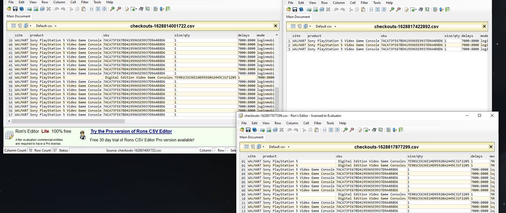506x213 pixels.
Task: Click 'site' column header in checkouts-1628817877299 table
Action: pos(254,156)
